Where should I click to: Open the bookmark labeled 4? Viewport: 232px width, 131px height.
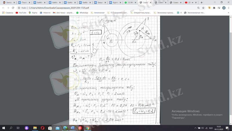(179, 13)
